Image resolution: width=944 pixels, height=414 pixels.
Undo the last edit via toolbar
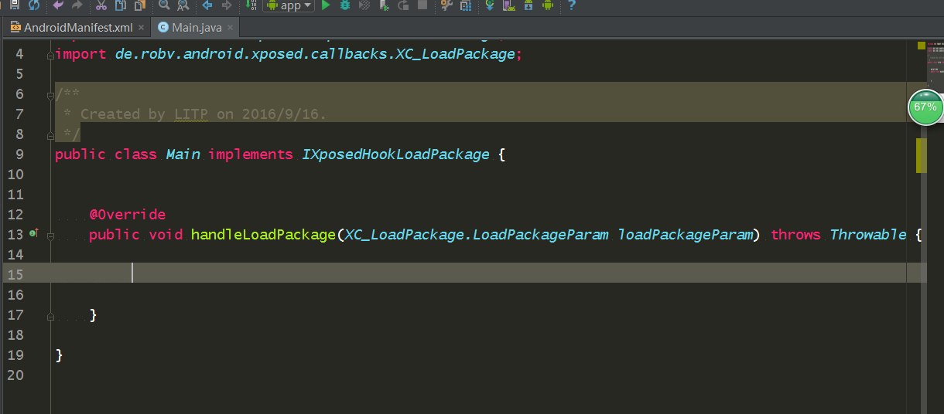(x=59, y=5)
